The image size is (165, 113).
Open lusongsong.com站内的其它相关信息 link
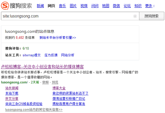coord(34,110)
